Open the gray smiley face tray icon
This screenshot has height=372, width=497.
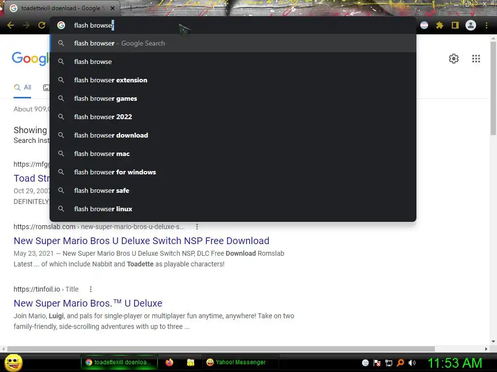coord(365,363)
